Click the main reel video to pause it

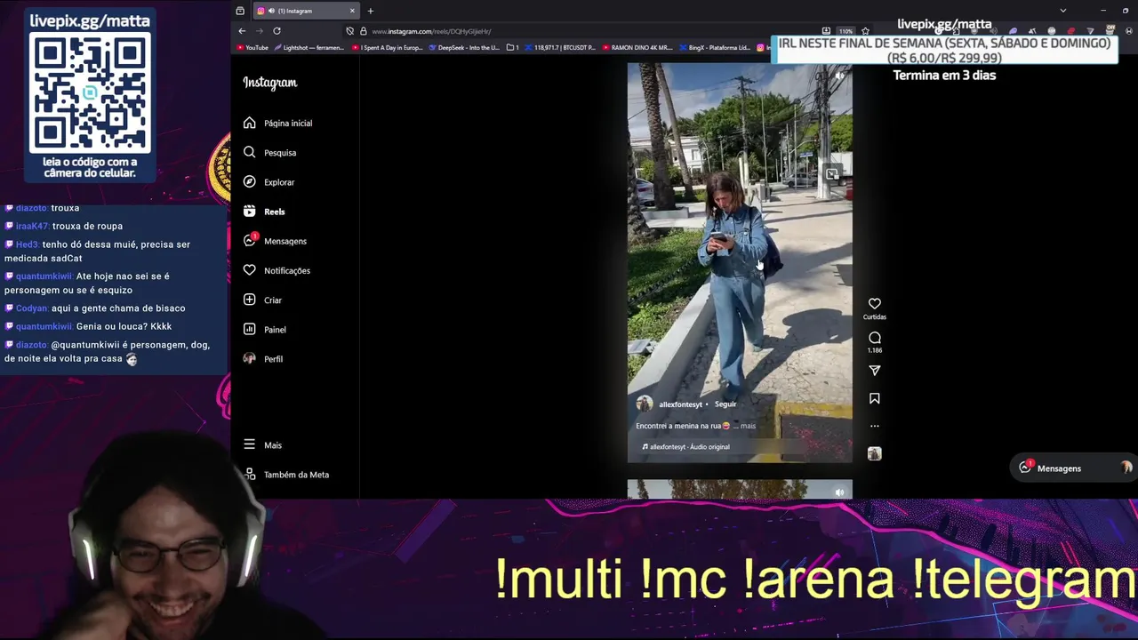(x=740, y=262)
